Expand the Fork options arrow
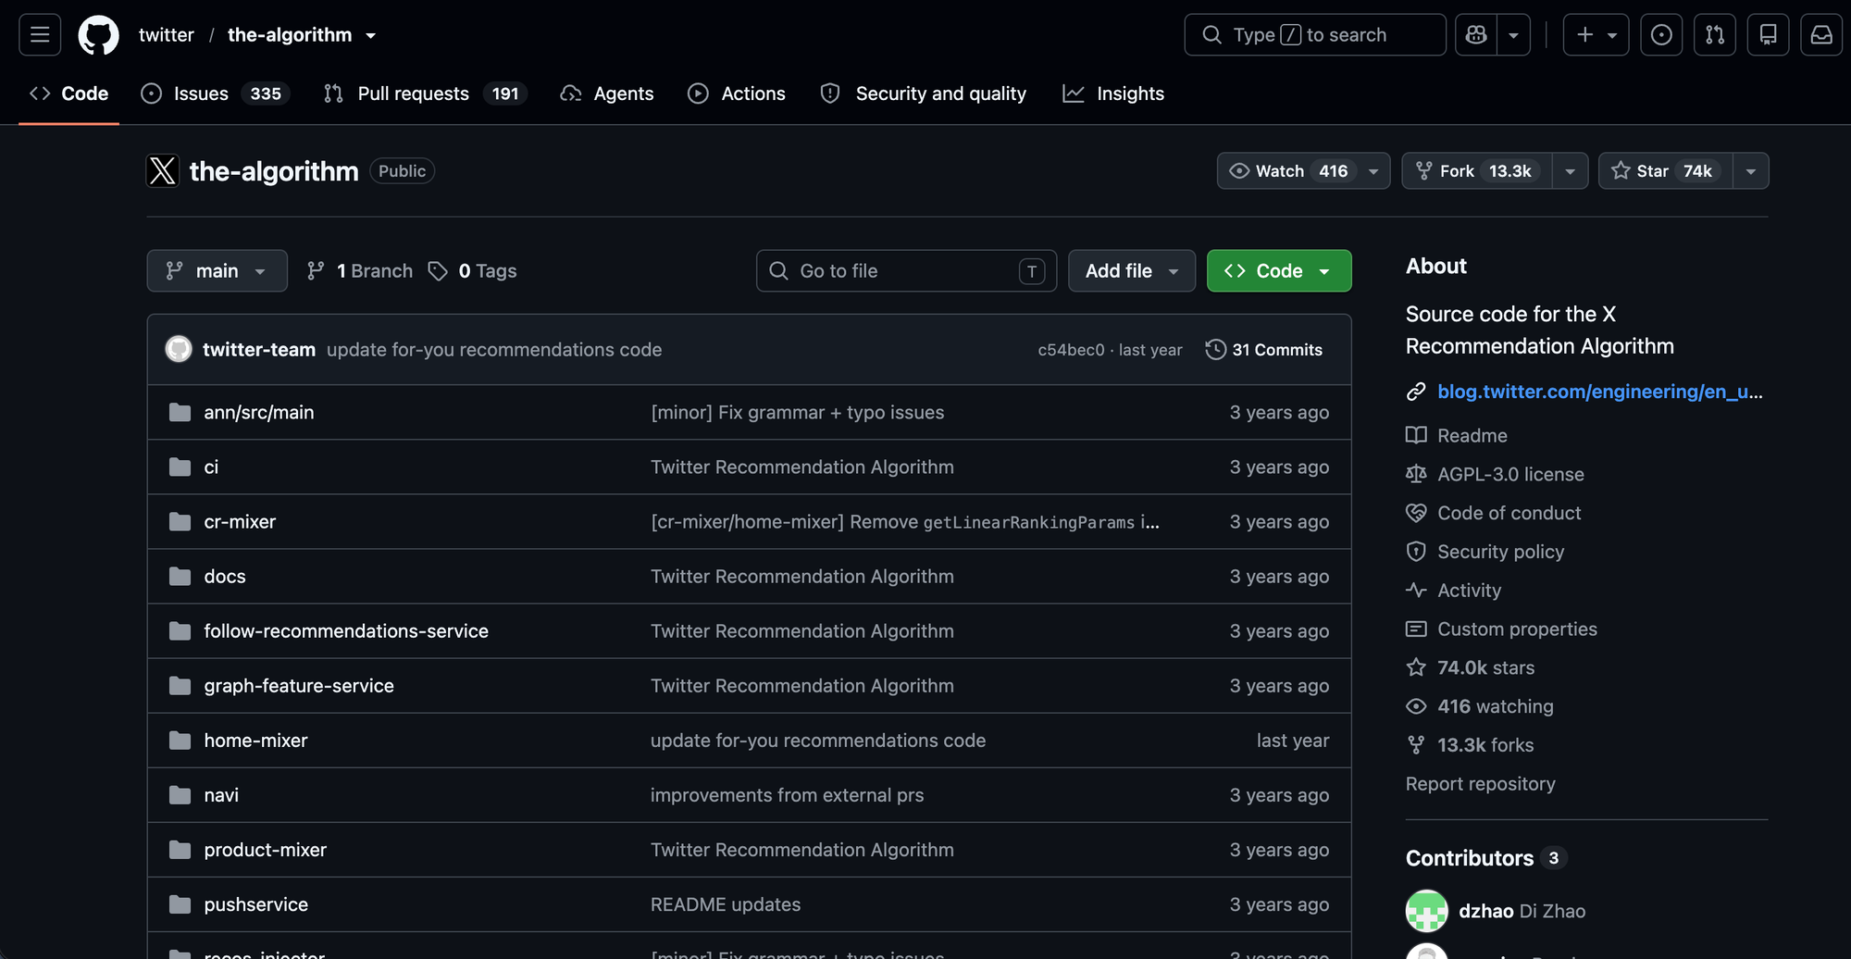 (1570, 171)
